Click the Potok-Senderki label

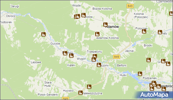[x=48, y=95]
